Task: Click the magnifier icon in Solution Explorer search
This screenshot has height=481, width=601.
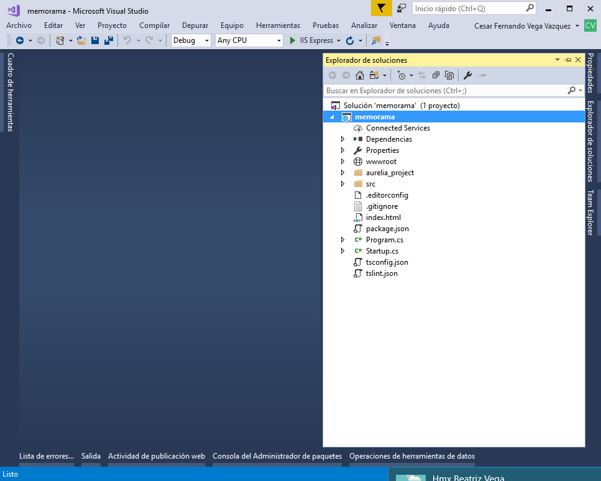Action: pos(572,91)
